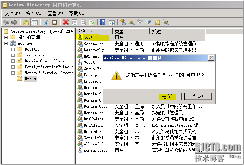244x165 pixels.
Task: Click the test user icon
Action: pos(80,37)
